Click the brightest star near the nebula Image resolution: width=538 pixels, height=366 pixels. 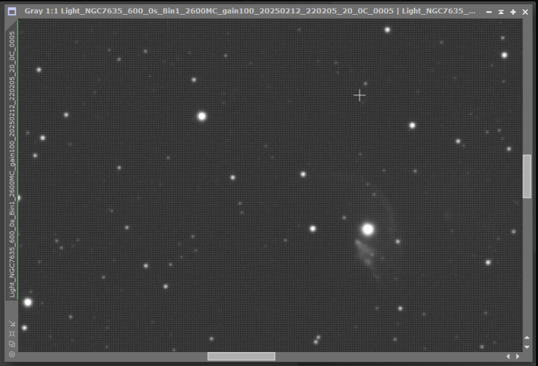(368, 229)
